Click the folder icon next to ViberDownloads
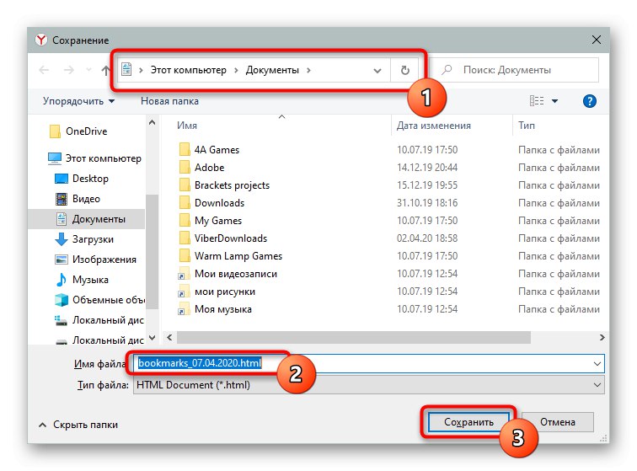 184,238
